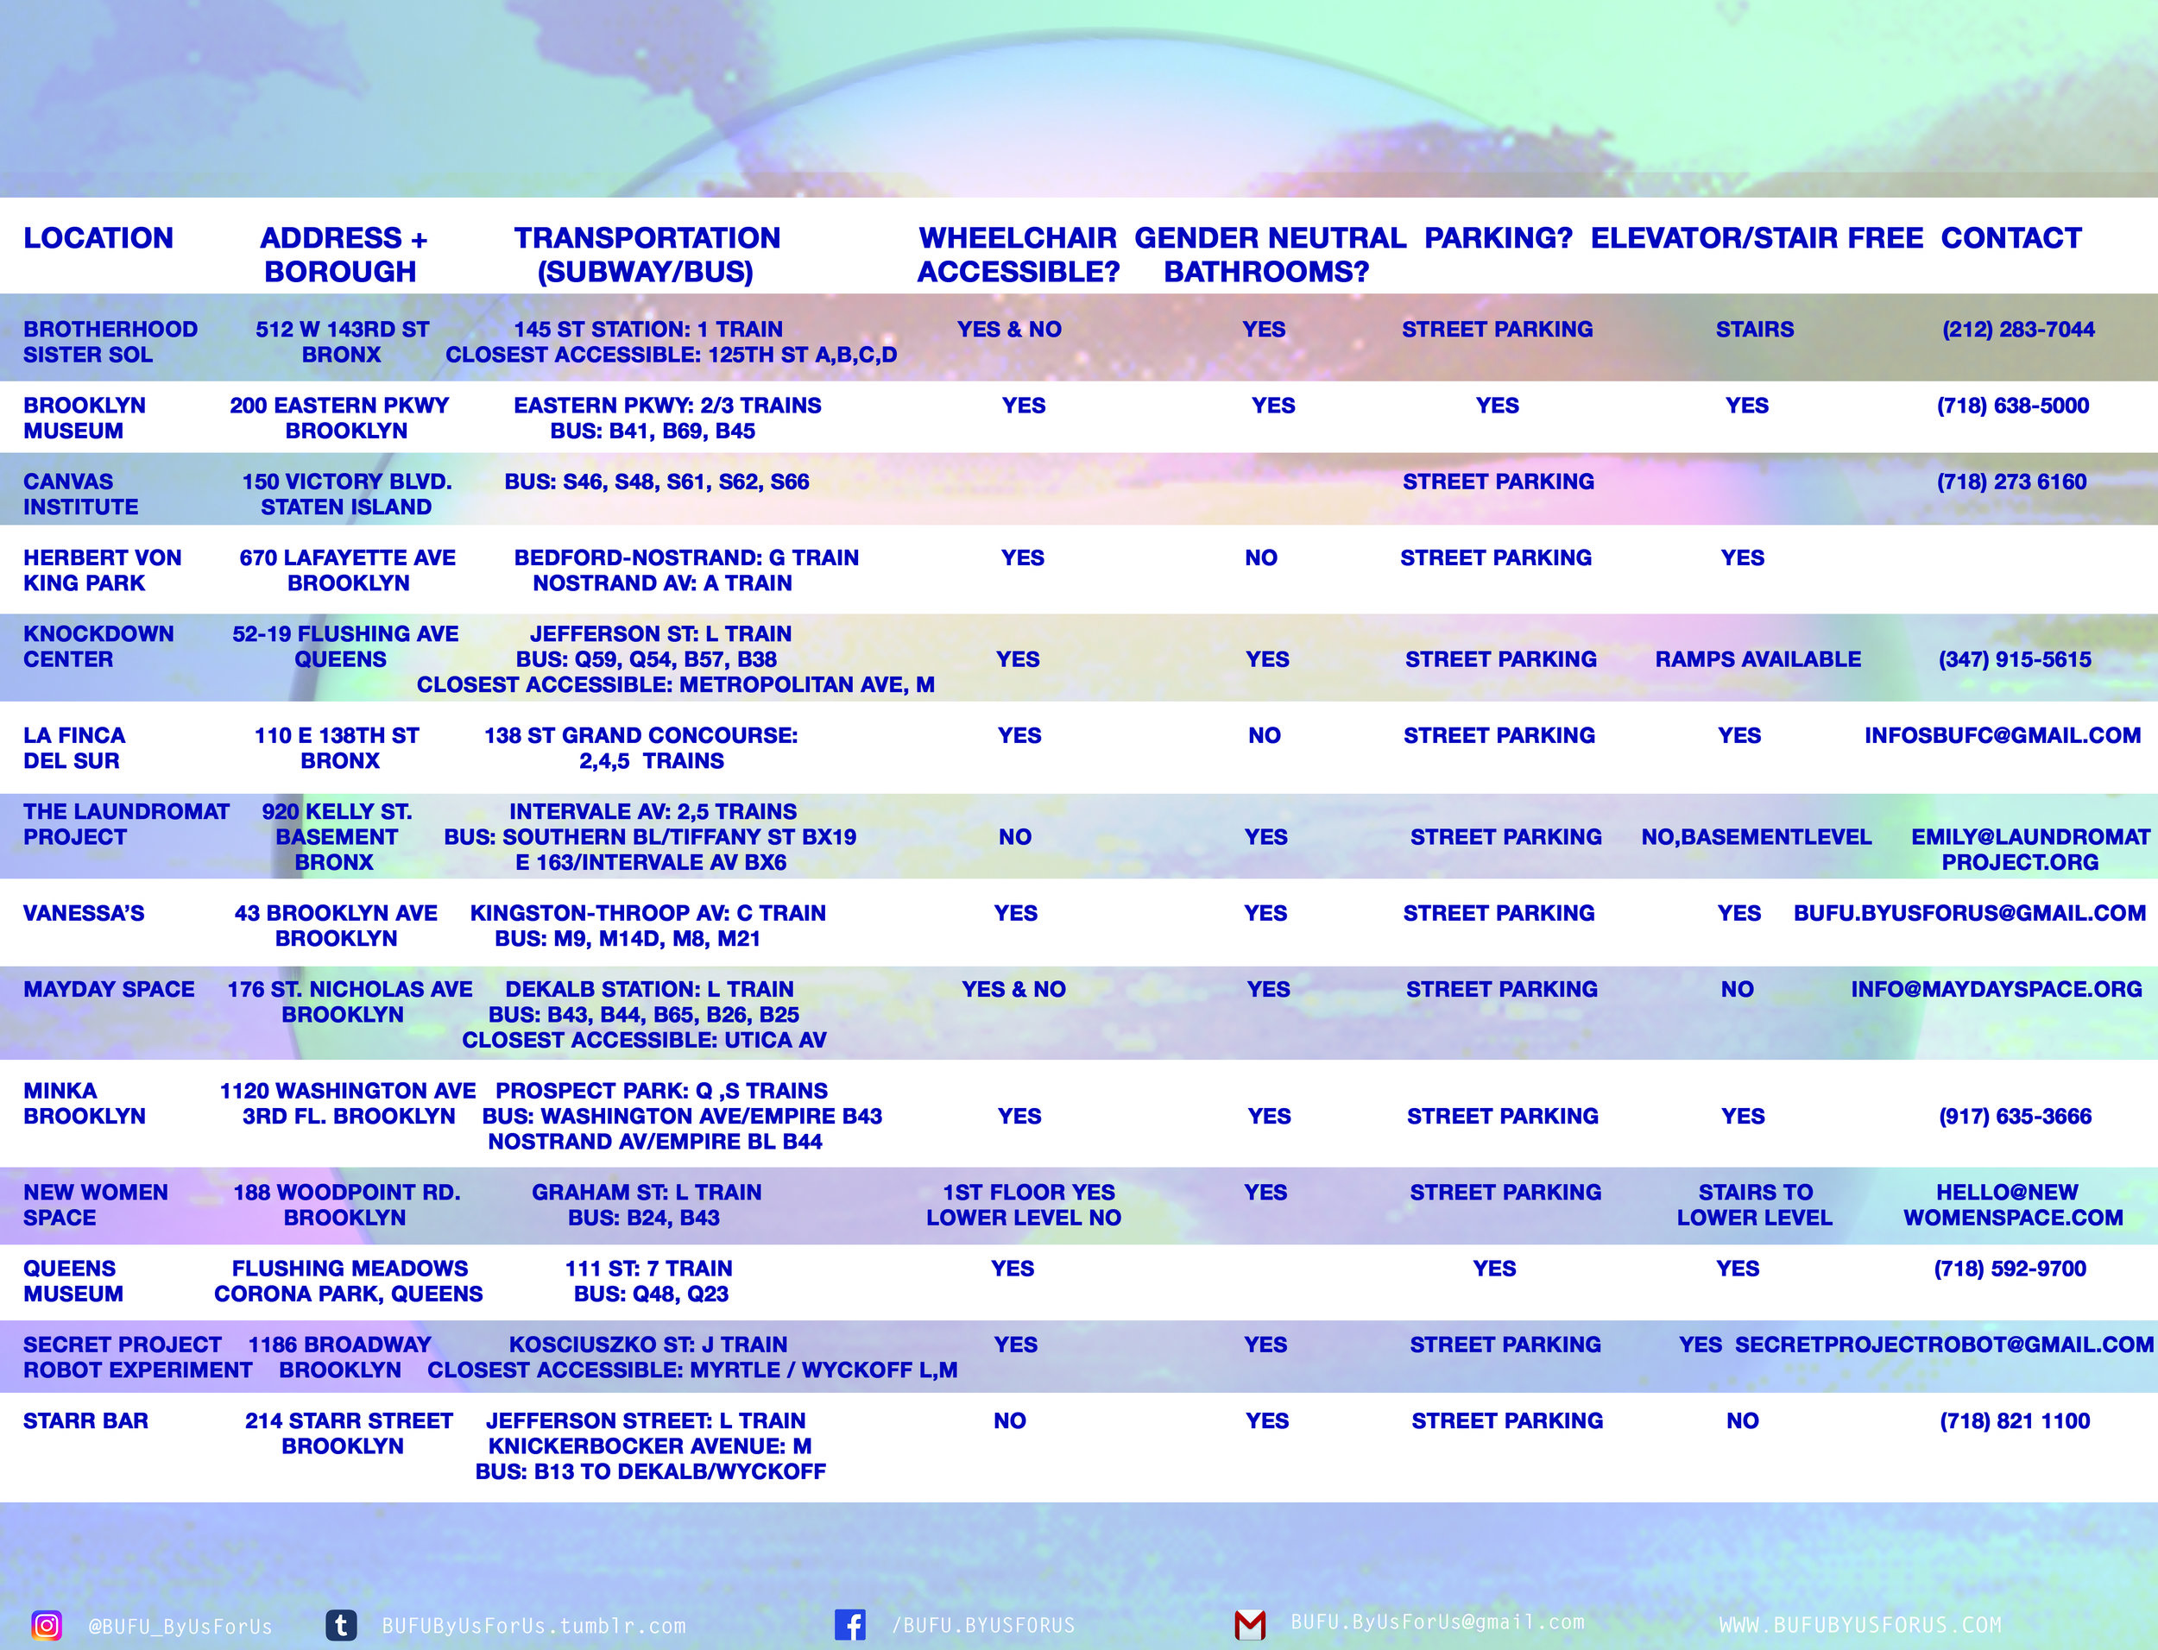2158x1650 pixels.
Task: Select the HERBERT VON KING PARK location
Action: tap(102, 570)
